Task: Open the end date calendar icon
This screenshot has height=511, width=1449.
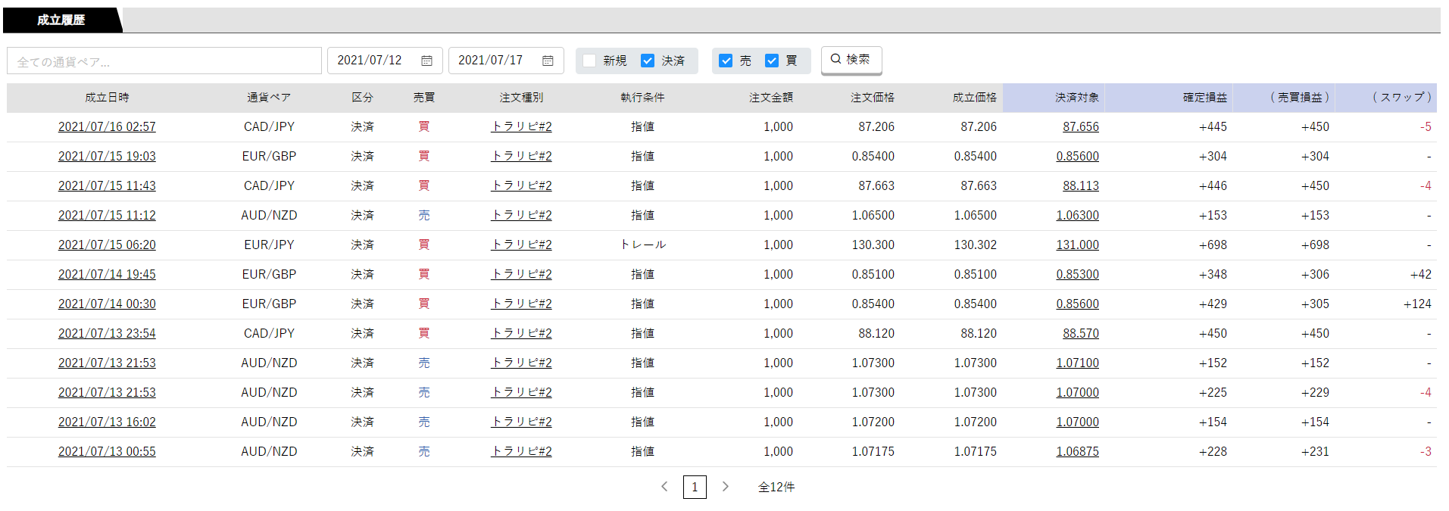Action: (548, 61)
